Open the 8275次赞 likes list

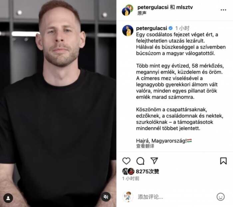tap(147, 171)
